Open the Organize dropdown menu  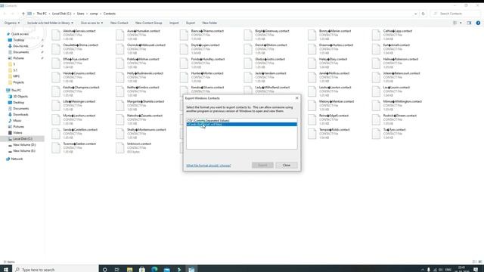[x=12, y=23]
